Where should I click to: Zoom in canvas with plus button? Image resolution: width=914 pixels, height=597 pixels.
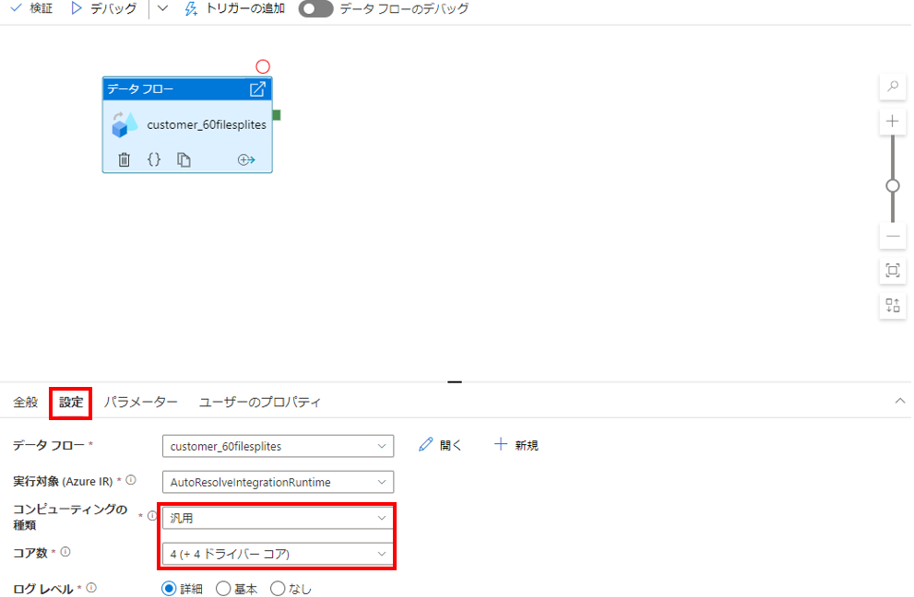point(893,121)
